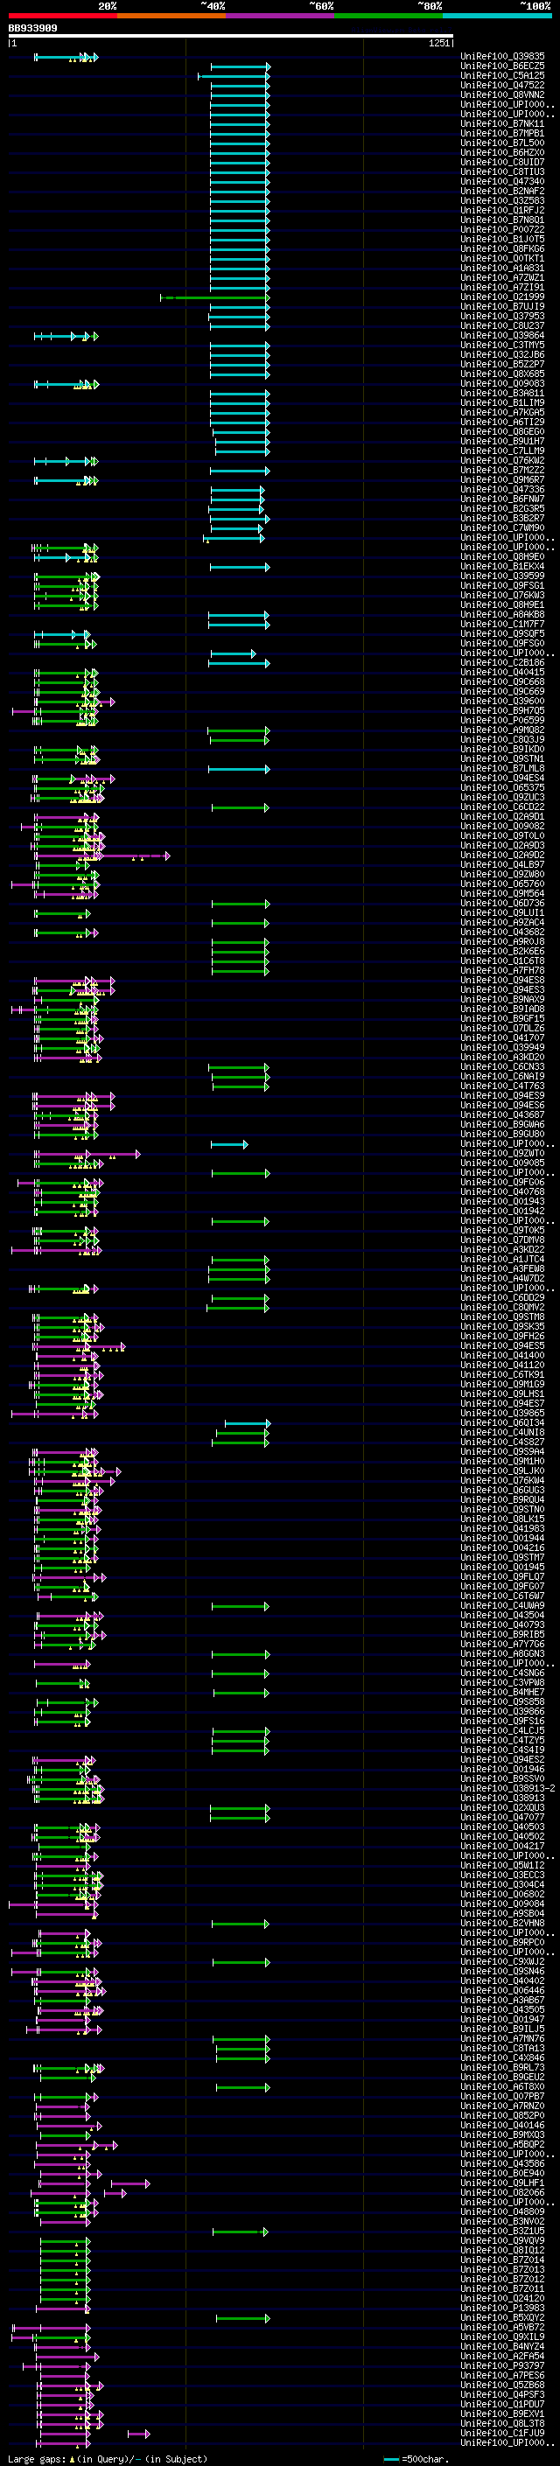Click the UniRef100_O04216 label
Viewport: 560px width, 2466px height.
pos(502,1548)
